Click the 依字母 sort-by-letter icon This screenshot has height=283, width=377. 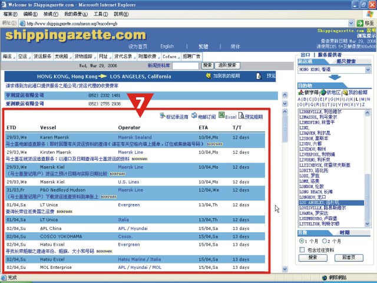(x=301, y=93)
